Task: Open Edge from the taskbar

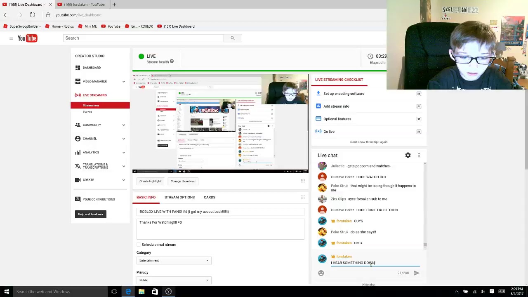Action: pyautogui.click(x=128, y=292)
